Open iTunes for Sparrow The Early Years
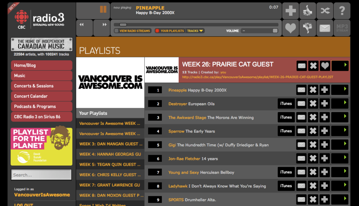Viewport: 359px width, 206px height. click(286, 131)
